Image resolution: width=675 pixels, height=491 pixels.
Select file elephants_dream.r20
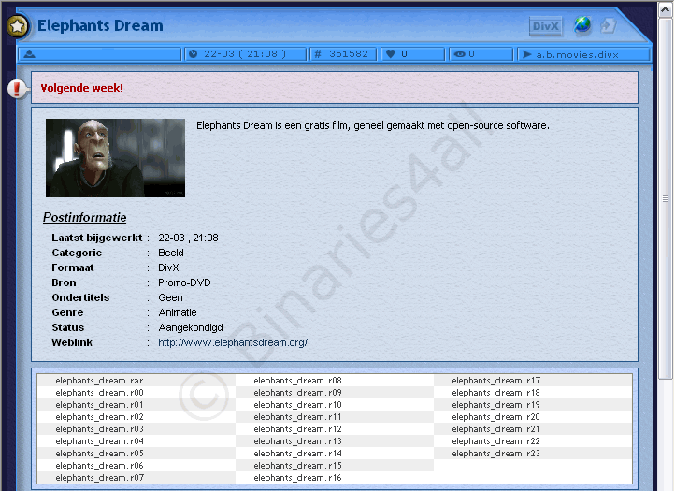tap(495, 416)
